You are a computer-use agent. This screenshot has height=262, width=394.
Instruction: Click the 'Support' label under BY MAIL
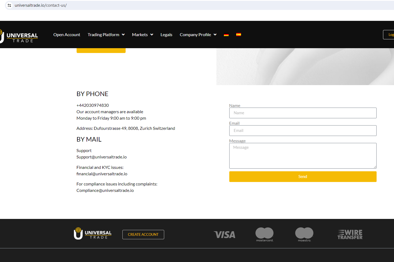tap(84, 151)
